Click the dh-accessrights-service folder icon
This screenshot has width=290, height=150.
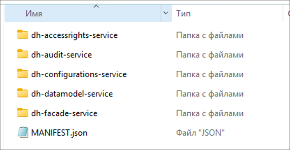coord(22,35)
